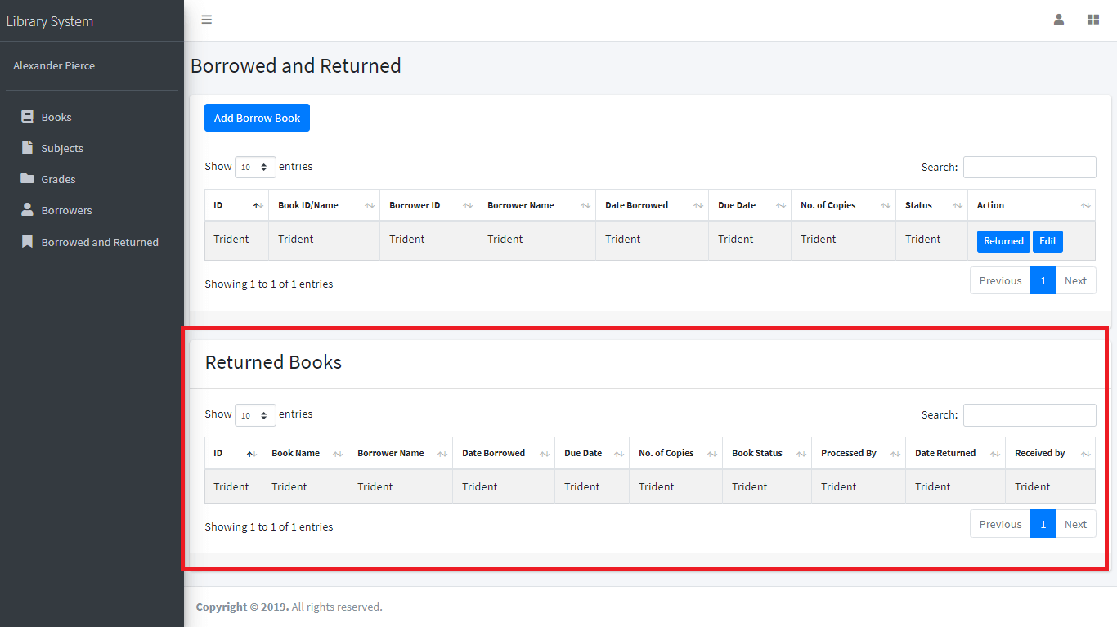
Task: Select the Books icon in the sidebar
Action: (x=25, y=116)
